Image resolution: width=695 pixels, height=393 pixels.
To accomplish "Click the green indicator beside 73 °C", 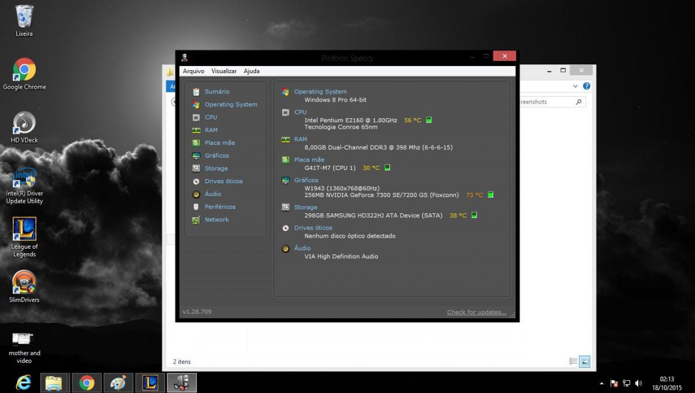I will coord(491,195).
